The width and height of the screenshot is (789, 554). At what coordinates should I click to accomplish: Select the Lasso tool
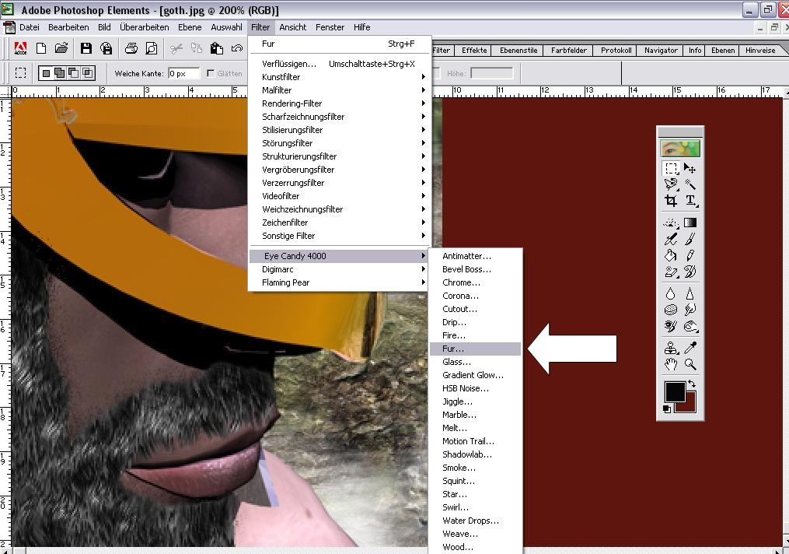[671, 184]
